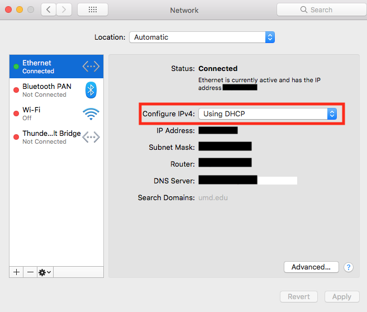Open the Location dropdown set to Automatic
The image size is (367, 312).
coord(202,37)
